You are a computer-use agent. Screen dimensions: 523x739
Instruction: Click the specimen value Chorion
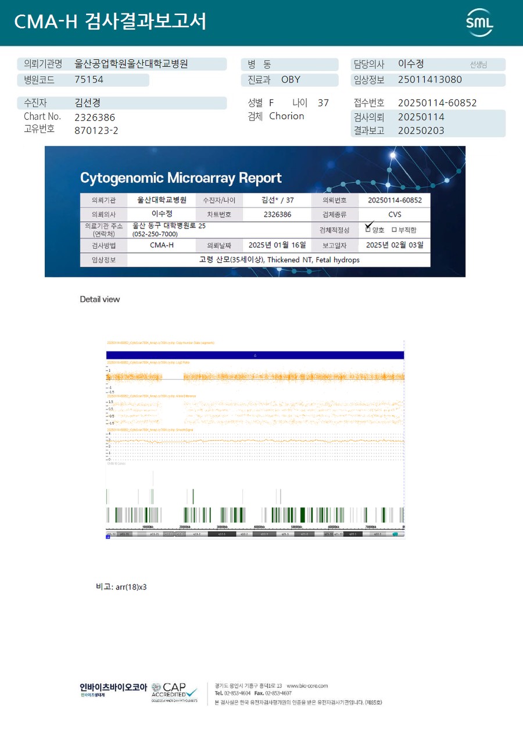286,116
